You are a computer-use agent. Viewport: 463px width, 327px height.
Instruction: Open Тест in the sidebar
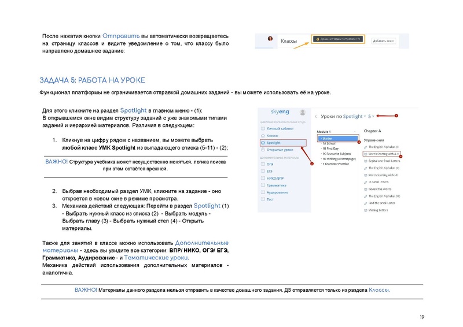(270, 200)
